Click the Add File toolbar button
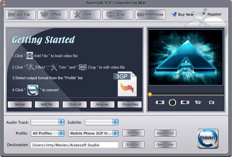The image size is (232, 157). coord(20,15)
